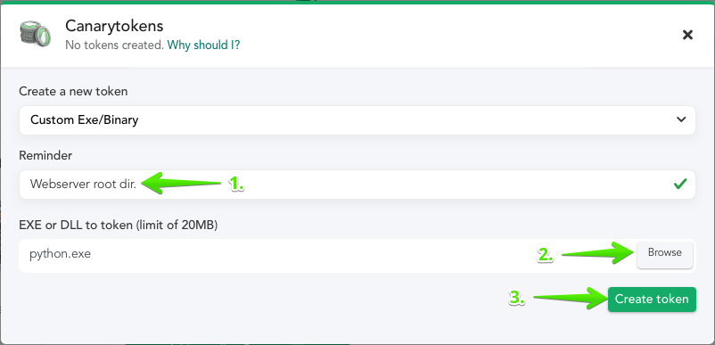Screen dimensions: 715x345
Task: Click the green step number 2 annotation
Action: [x=546, y=256]
